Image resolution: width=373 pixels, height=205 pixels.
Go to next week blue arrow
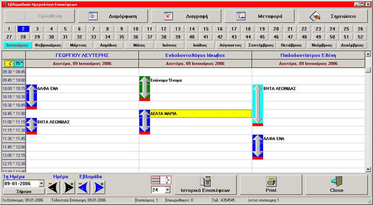point(99,188)
